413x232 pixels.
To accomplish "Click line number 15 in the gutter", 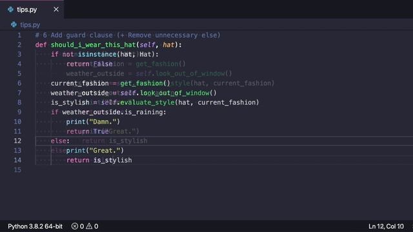I will pyautogui.click(x=17, y=169).
